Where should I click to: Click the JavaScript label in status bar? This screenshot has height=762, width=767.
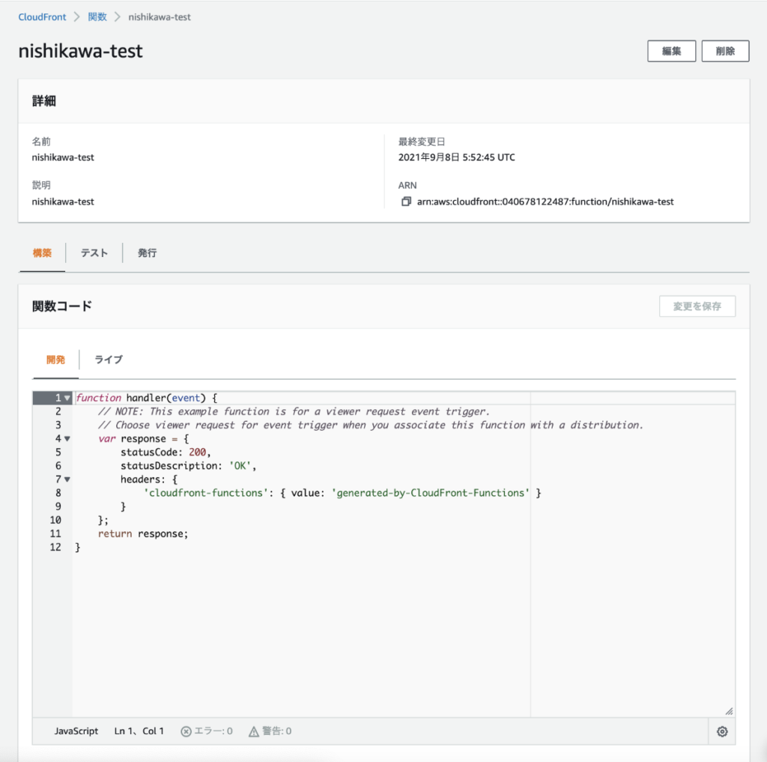(x=76, y=731)
